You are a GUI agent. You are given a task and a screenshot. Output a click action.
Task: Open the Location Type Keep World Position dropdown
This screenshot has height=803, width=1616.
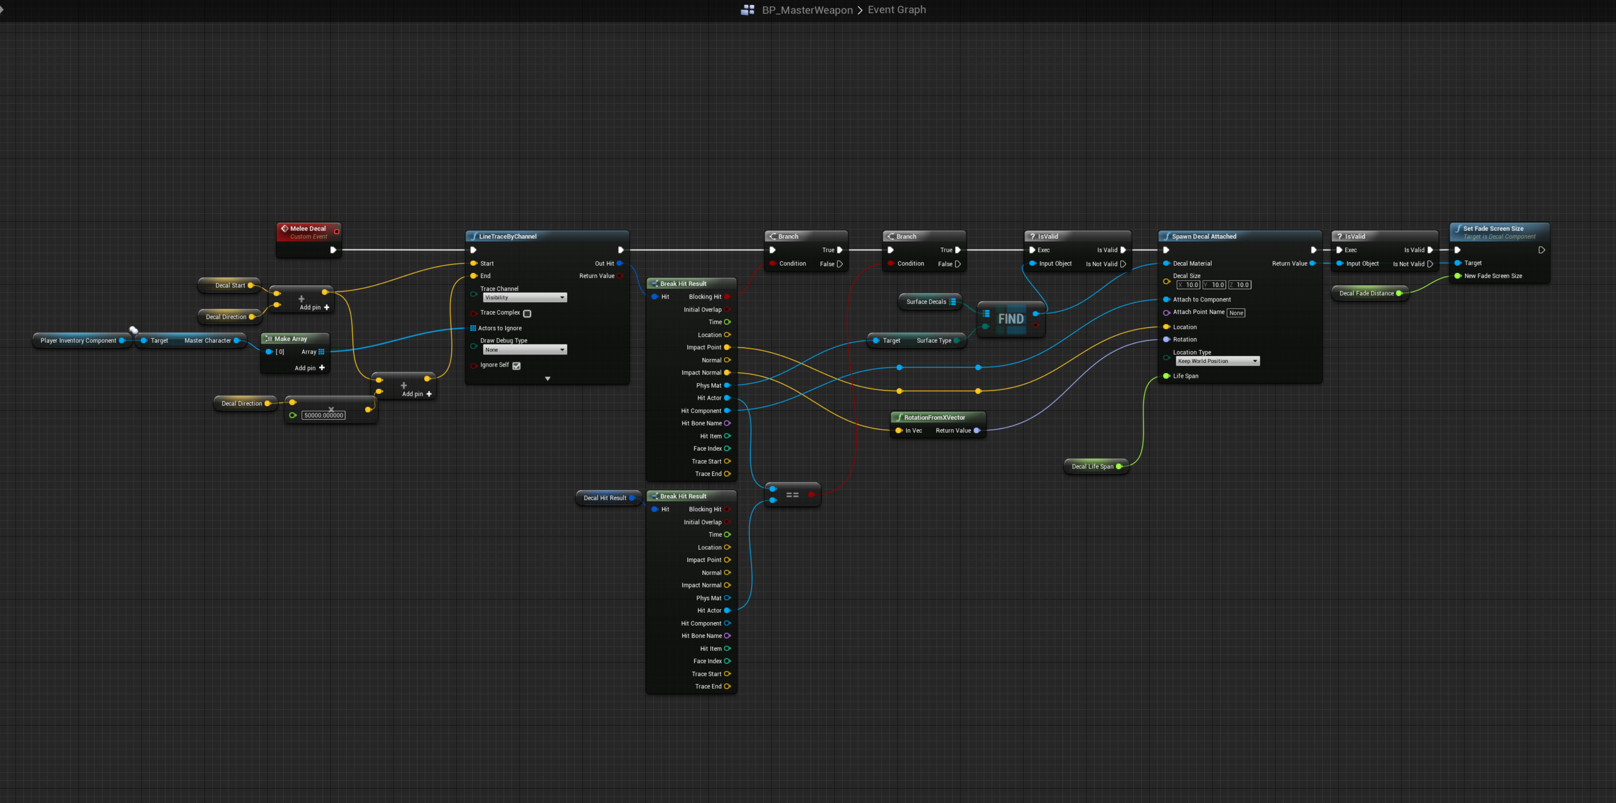point(1217,361)
